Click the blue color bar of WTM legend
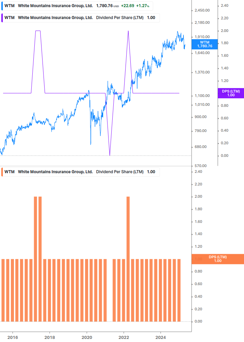 click(2, 6)
